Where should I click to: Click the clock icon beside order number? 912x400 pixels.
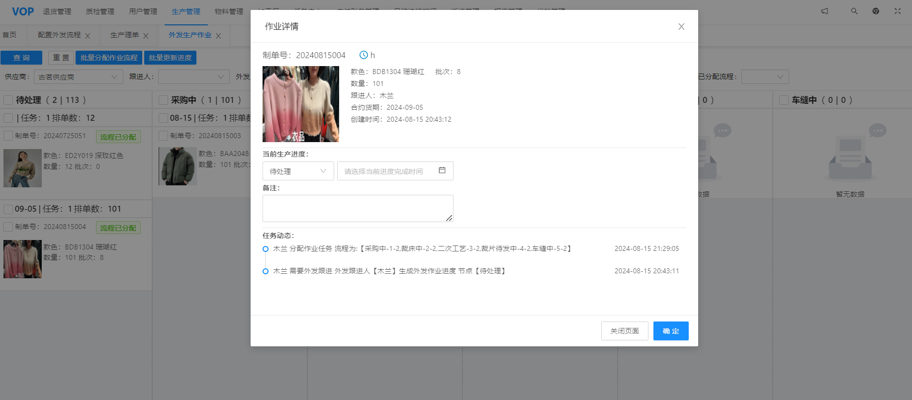point(364,55)
